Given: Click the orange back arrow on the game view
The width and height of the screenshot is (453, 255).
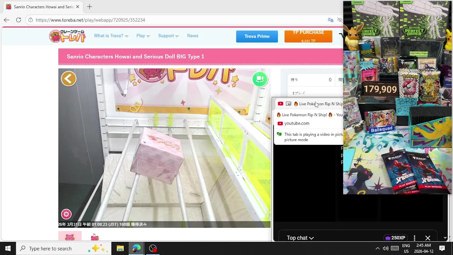Looking at the screenshot, I should (69, 79).
